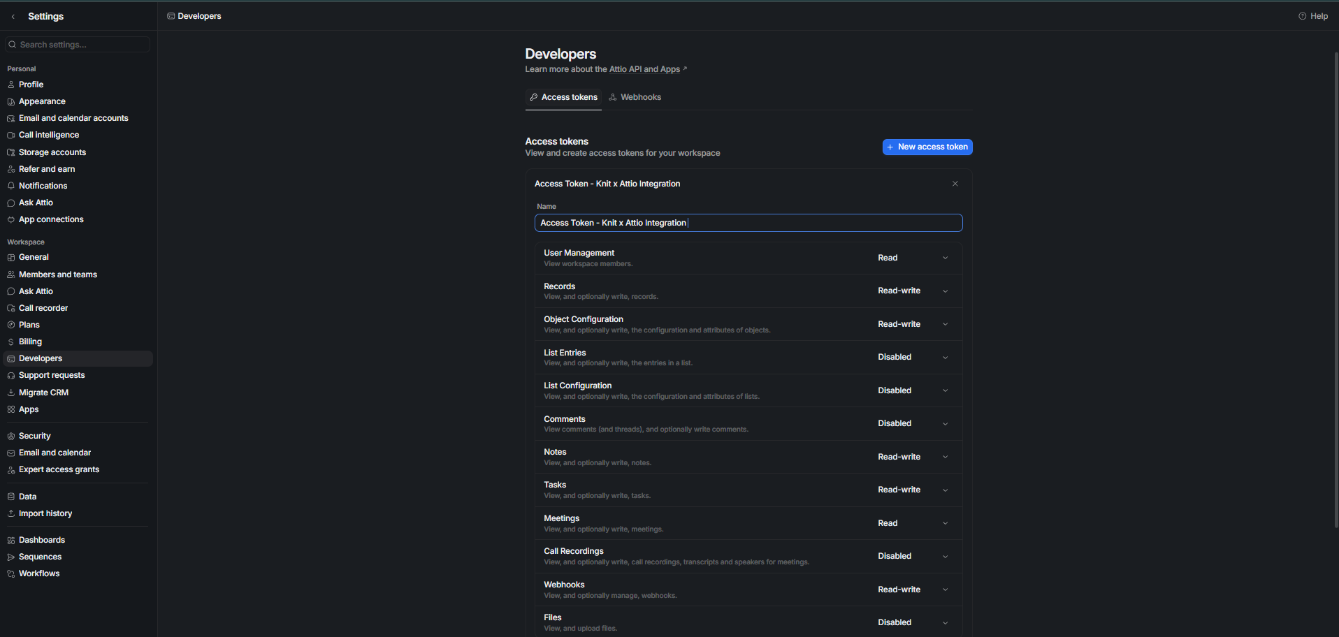Open Tasks permission dropdown

click(x=913, y=490)
